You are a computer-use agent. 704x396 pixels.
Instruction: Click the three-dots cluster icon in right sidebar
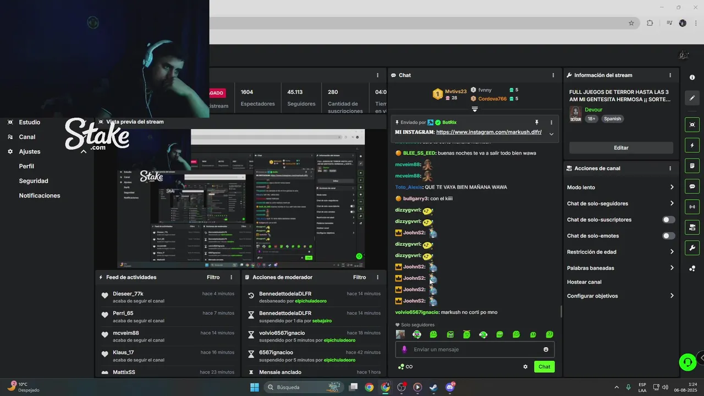coord(692,268)
